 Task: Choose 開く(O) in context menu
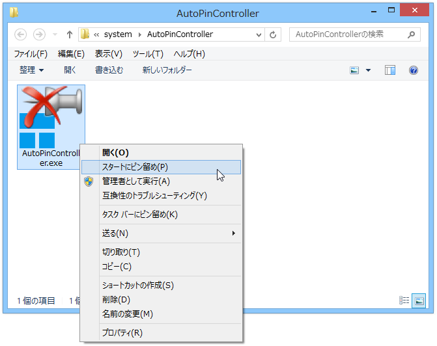coord(162,153)
